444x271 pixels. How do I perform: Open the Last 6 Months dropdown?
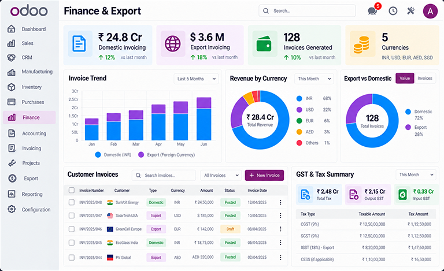coord(196,79)
